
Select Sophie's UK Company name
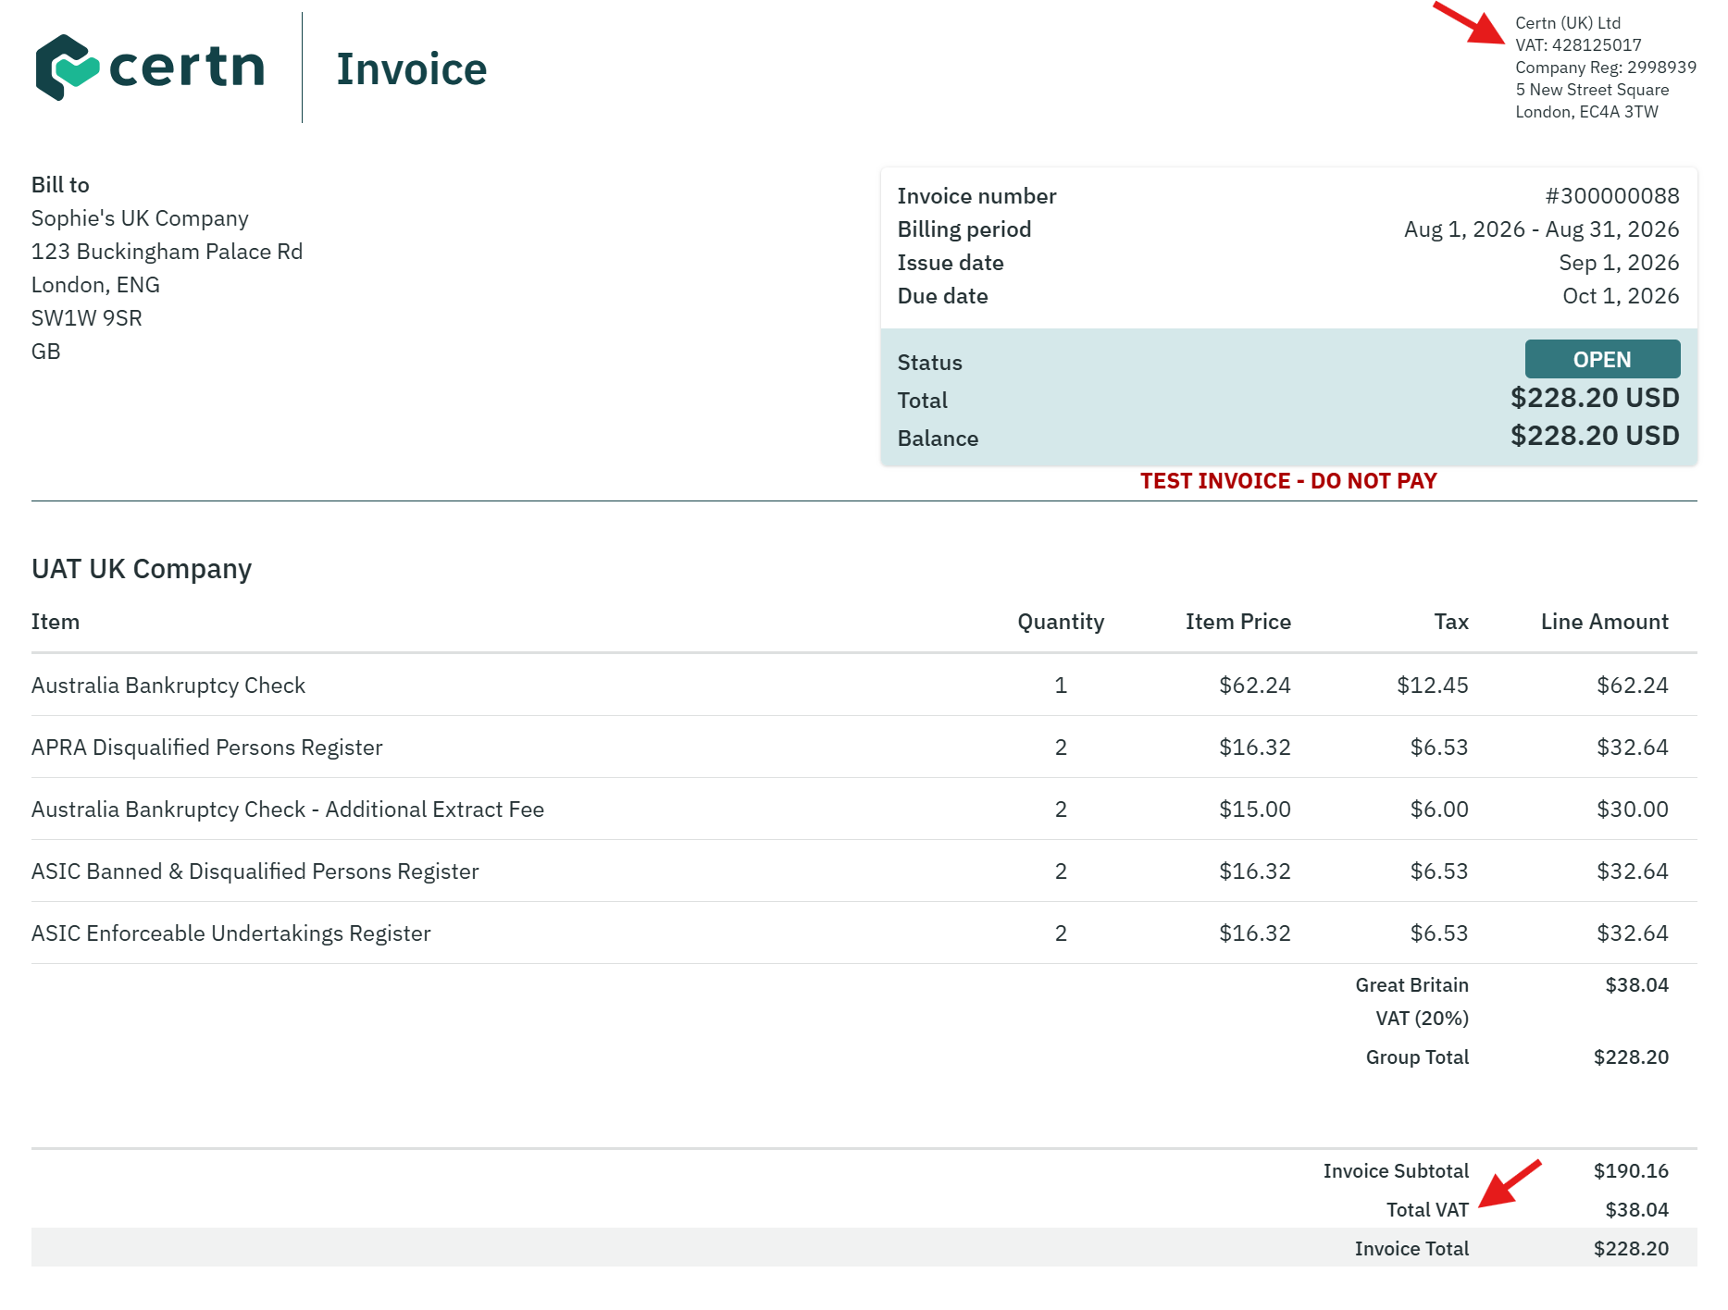[x=140, y=218]
